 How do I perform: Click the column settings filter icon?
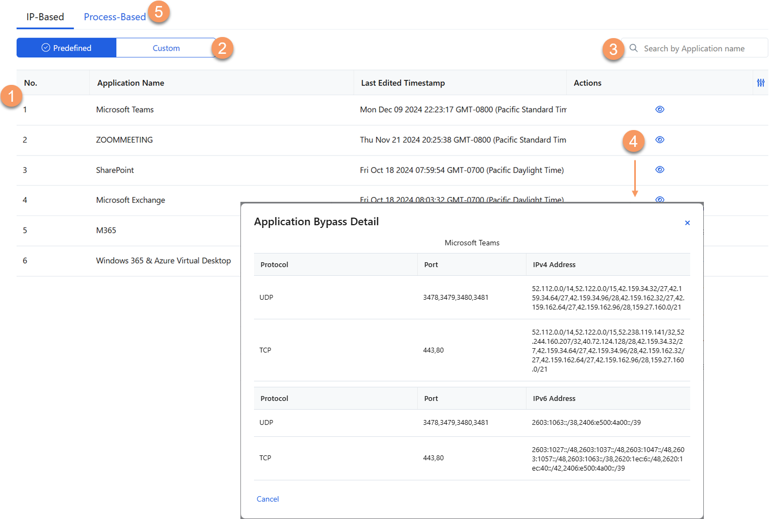click(760, 83)
